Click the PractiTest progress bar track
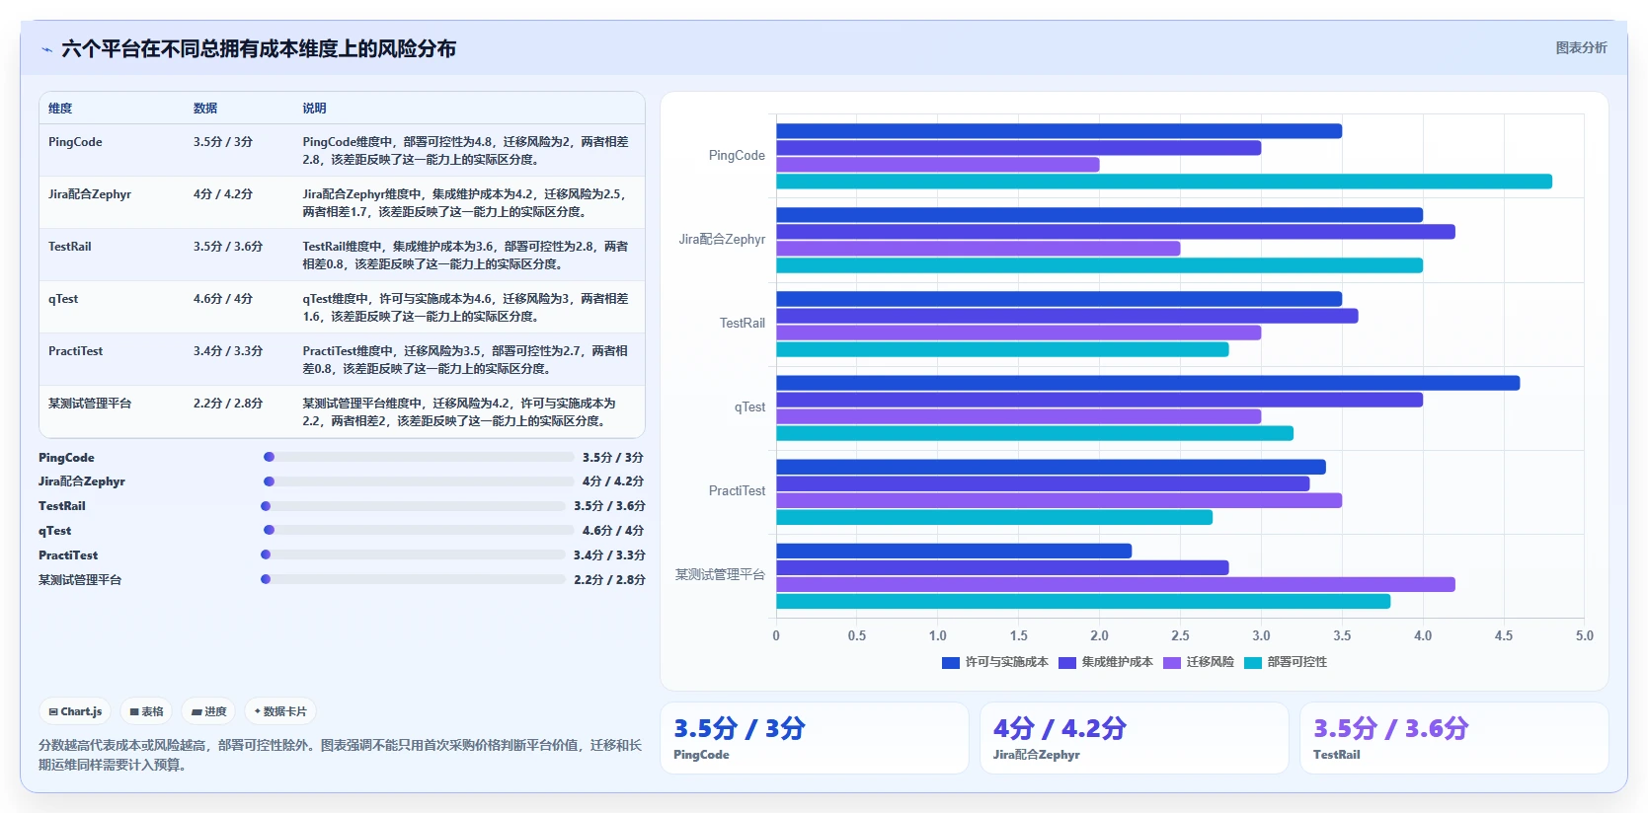The width and height of the screenshot is (1648, 813). pyautogui.click(x=414, y=554)
